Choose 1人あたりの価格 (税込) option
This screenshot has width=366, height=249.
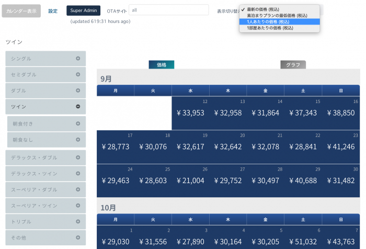[279, 22]
